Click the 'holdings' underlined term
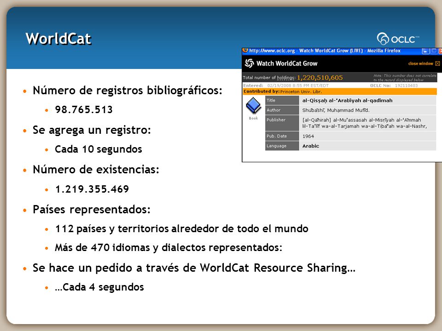This screenshot has width=442, height=331. pyautogui.click(x=286, y=78)
